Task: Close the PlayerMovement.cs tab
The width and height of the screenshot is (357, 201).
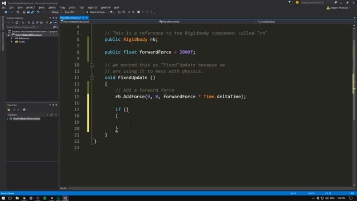Action: [87, 18]
